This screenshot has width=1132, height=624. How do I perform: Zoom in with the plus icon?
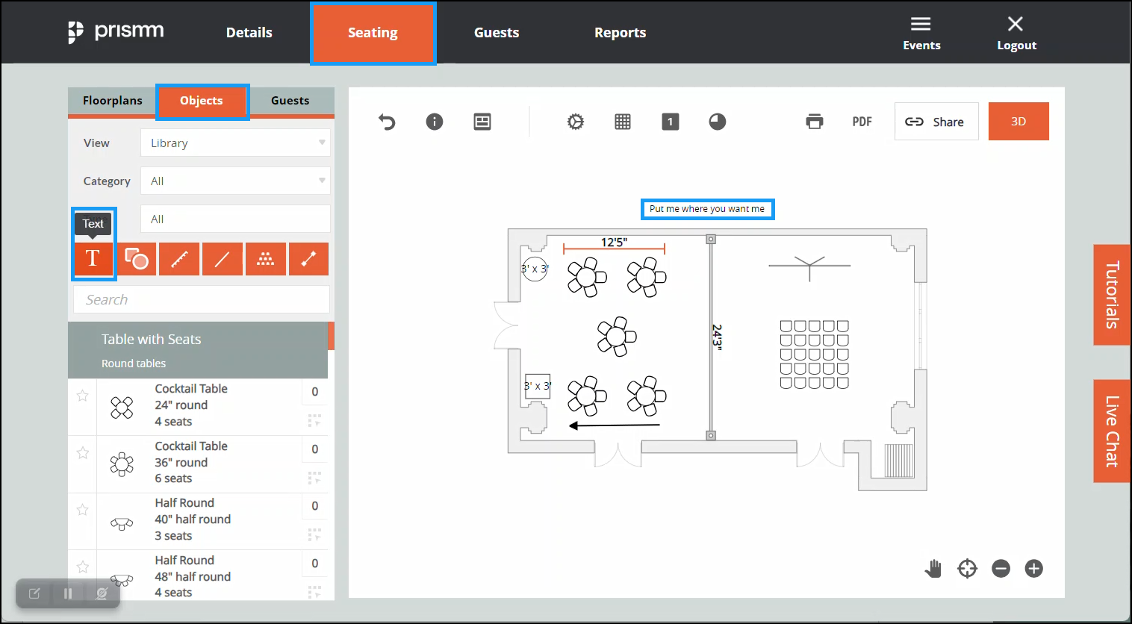tap(1034, 569)
